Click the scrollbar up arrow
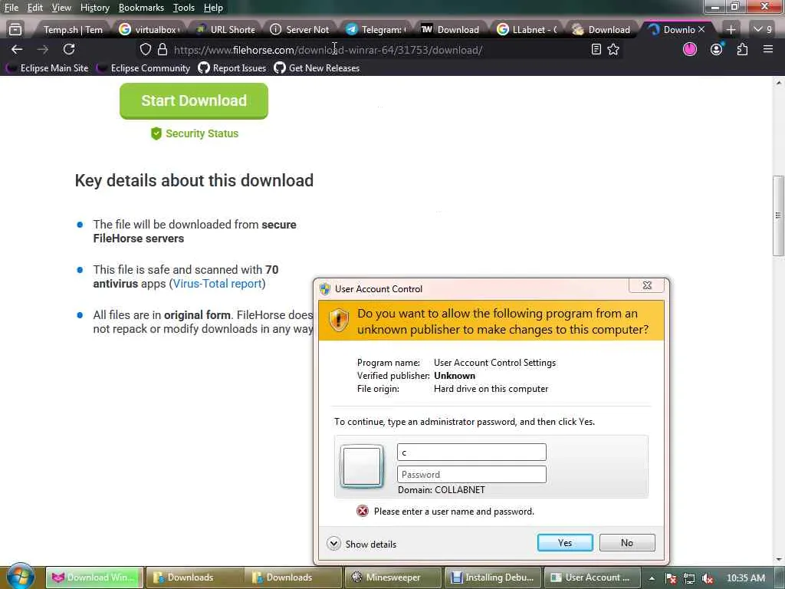This screenshot has width=785, height=589. (x=778, y=83)
